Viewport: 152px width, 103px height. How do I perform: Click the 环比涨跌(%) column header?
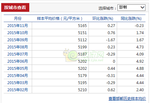[x=103, y=18]
